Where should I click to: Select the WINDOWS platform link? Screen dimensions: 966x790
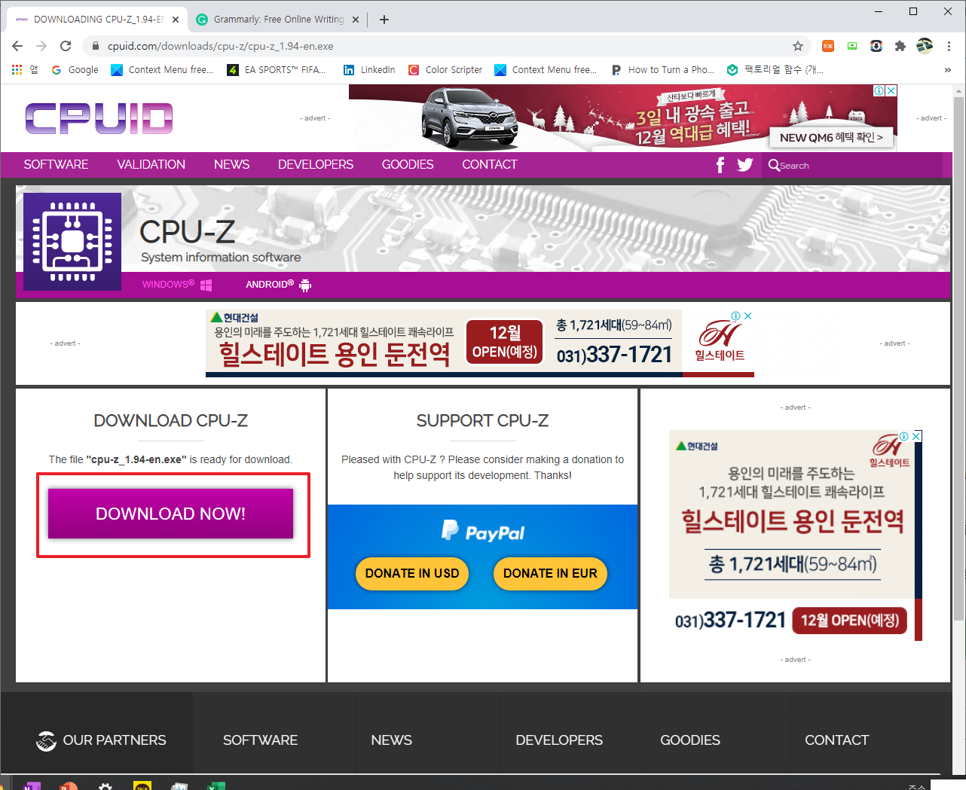(177, 285)
